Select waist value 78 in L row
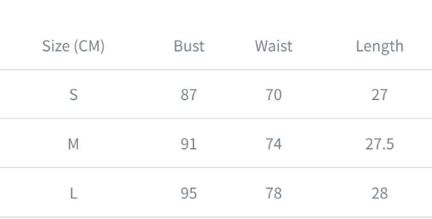 pos(273,193)
